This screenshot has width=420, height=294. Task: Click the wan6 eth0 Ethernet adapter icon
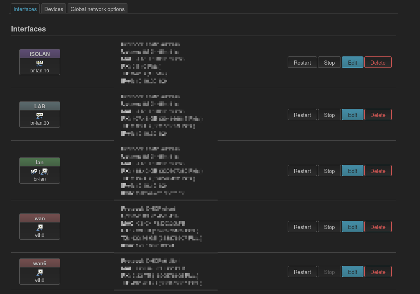(39, 273)
